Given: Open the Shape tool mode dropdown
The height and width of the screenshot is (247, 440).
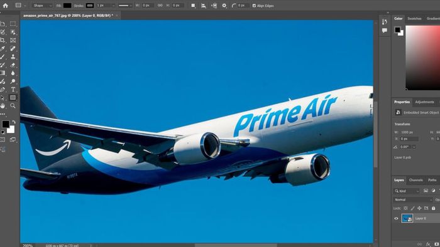Looking at the screenshot, I should click(42, 6).
